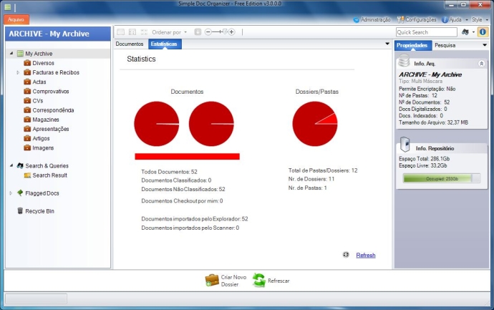This screenshot has height=310, width=494.
Task: Click the Occupied disk space progress bar
Action: (442, 178)
